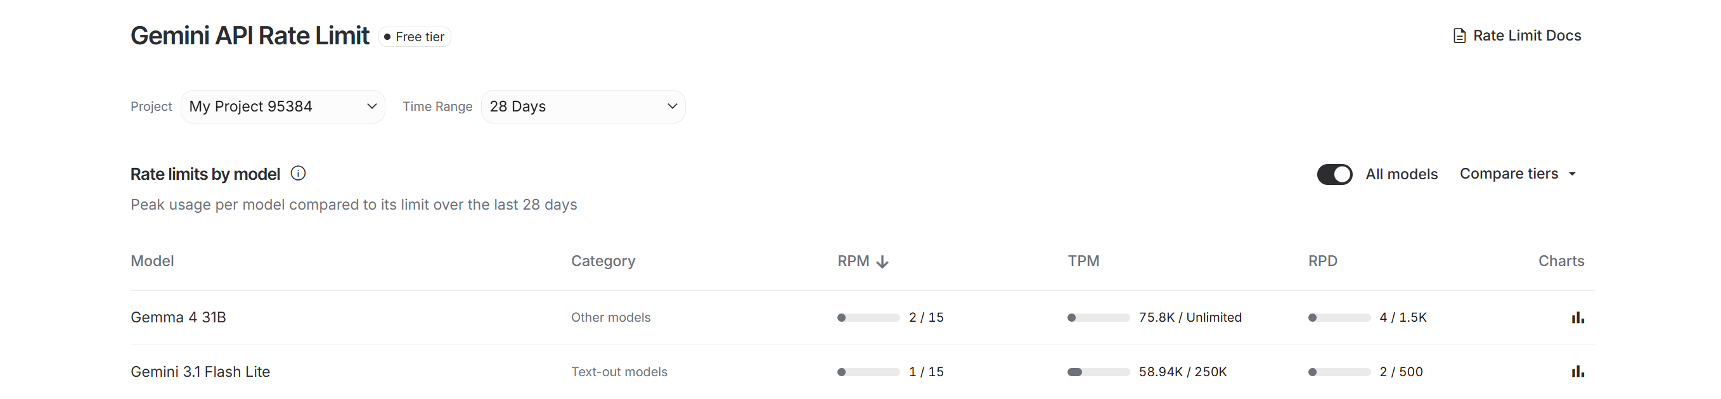This screenshot has width=1721, height=399.
Task: Click the RPM sort arrow icon
Action: 882,262
